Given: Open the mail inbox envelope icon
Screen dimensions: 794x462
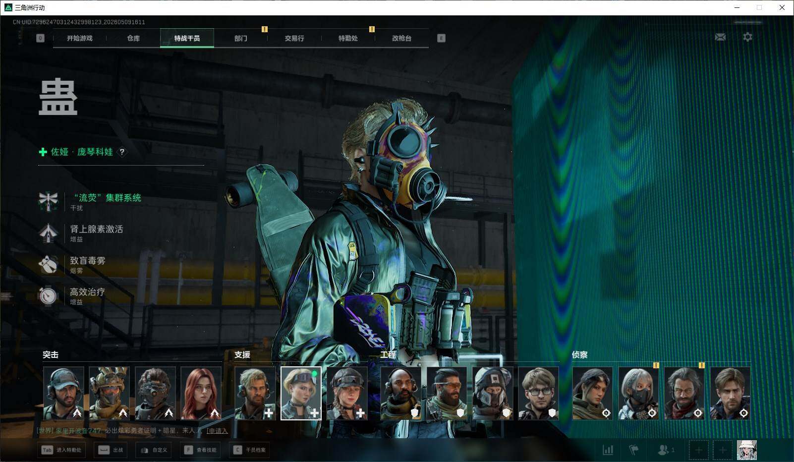Looking at the screenshot, I should (x=720, y=37).
